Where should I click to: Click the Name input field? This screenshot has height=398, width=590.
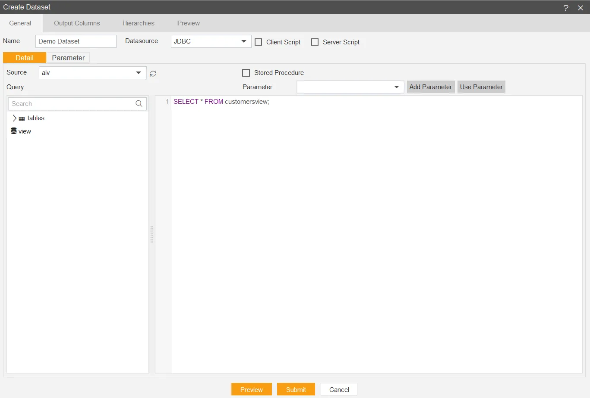[x=76, y=41]
